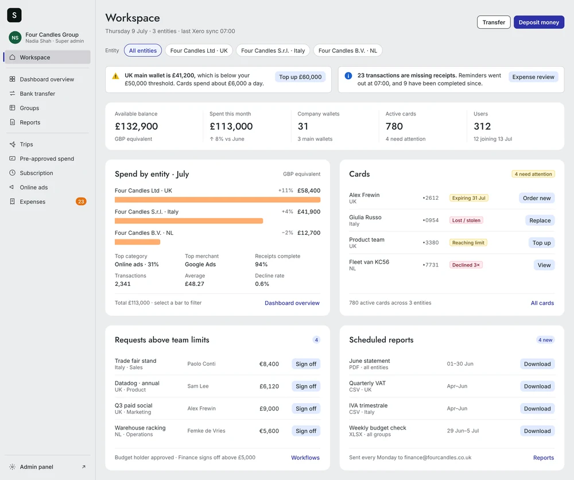Download June statement report
574x480 pixels.
pyautogui.click(x=537, y=364)
